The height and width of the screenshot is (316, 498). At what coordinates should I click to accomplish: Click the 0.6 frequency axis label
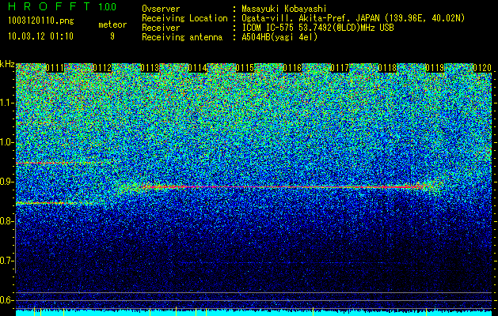[6, 300]
